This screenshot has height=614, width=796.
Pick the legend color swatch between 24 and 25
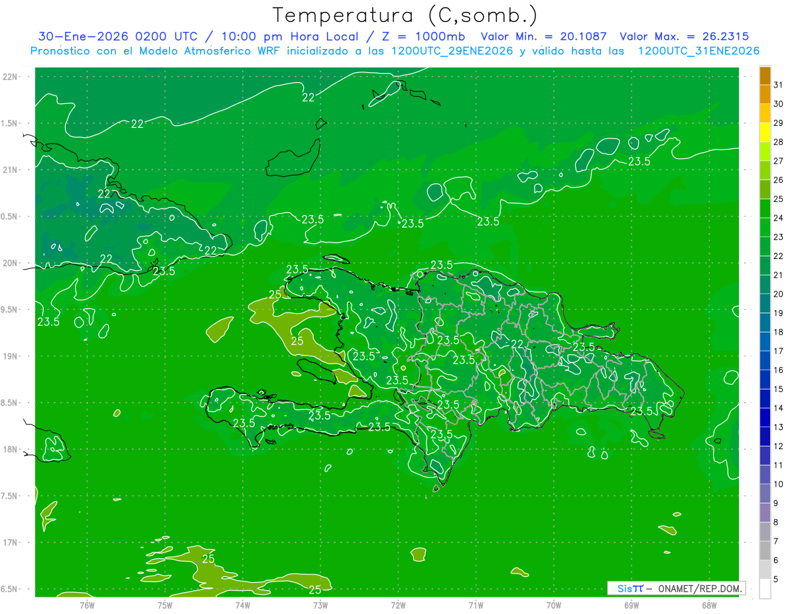[765, 209]
